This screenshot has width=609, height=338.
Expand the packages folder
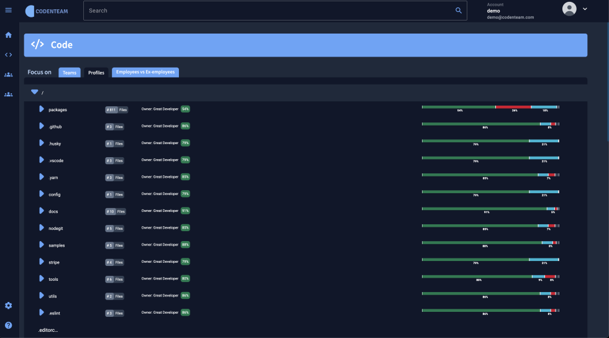point(42,109)
